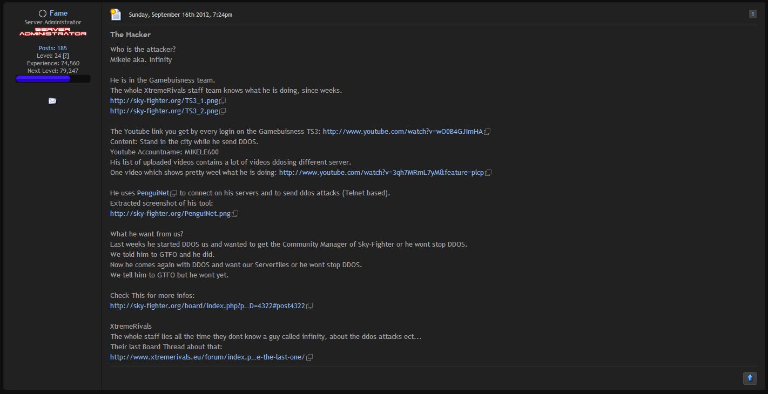Open the TS3_1.png link
Screen dimensions: 768x394
164,101
